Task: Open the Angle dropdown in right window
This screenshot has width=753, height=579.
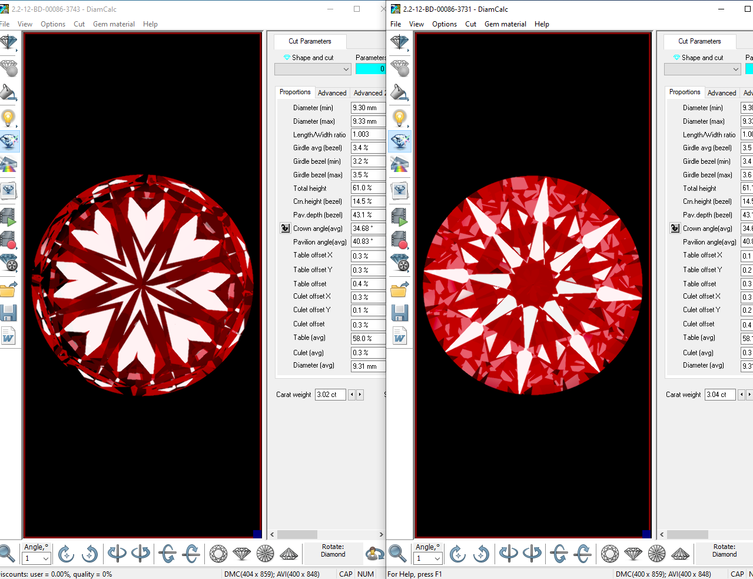Action: click(x=428, y=558)
